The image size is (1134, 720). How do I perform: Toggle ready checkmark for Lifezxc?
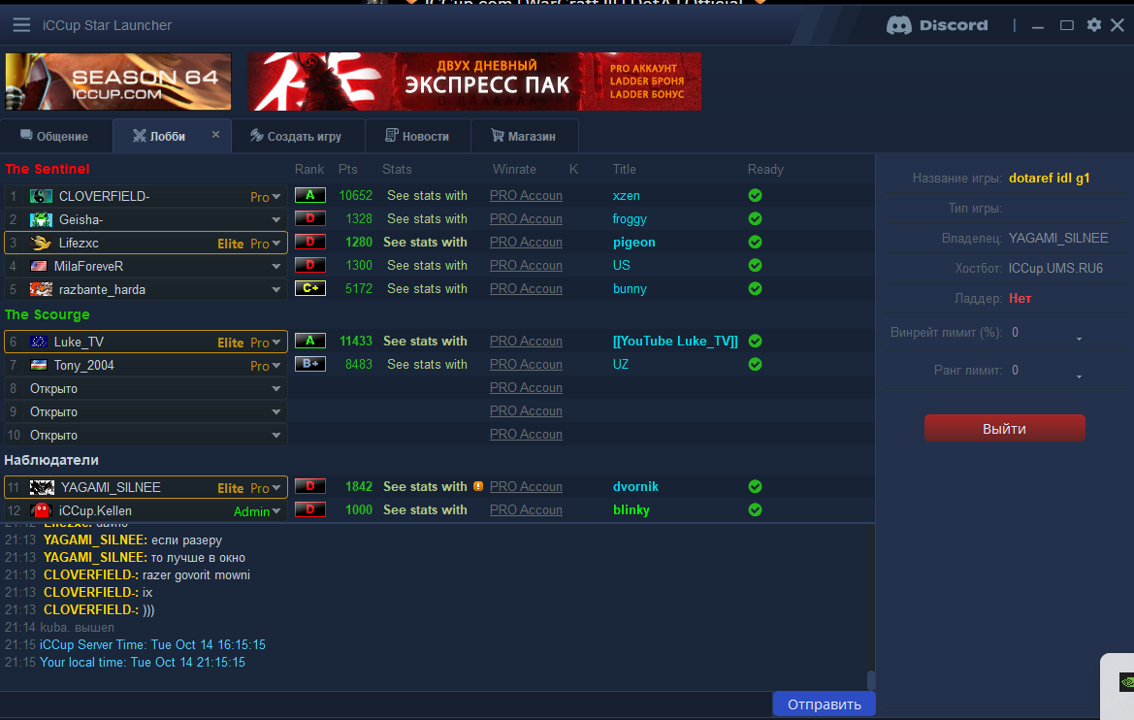click(x=755, y=242)
